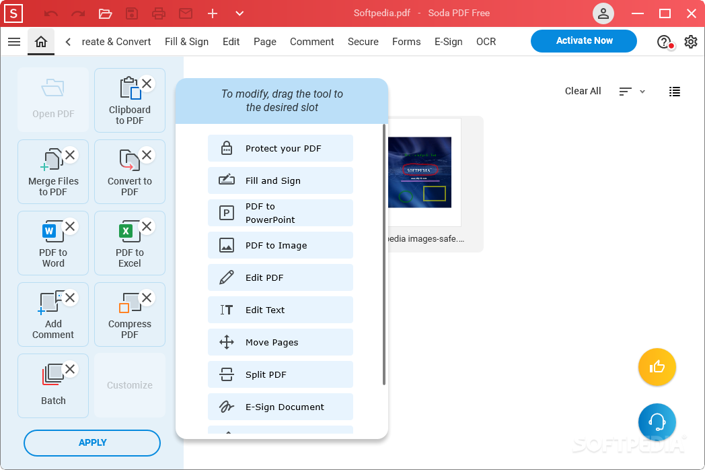
Task: Open a file with the folder icon
Action: (105, 13)
